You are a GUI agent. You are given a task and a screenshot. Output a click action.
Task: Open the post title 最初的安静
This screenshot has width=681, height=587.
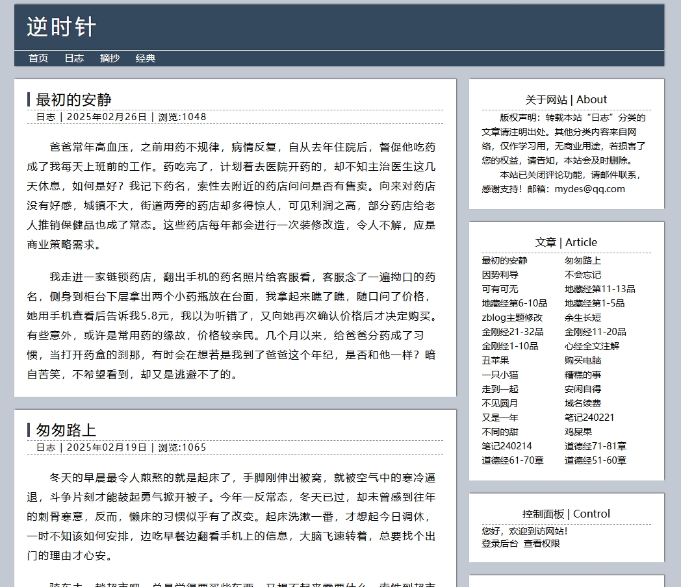[73, 99]
